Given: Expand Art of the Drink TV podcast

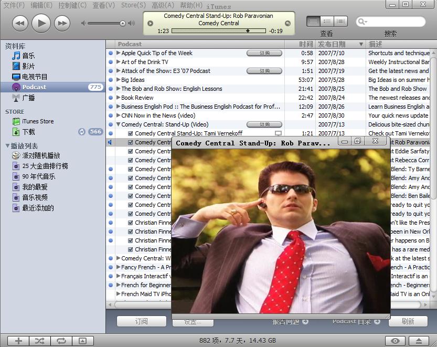Looking at the screenshot, I should click(x=119, y=61).
